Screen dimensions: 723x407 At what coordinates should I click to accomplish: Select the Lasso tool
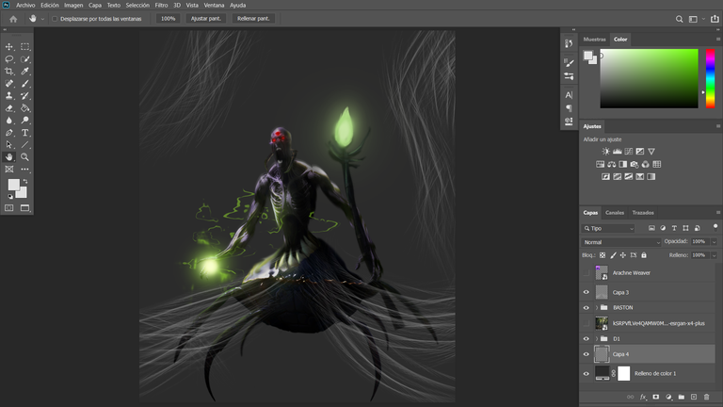[9, 59]
